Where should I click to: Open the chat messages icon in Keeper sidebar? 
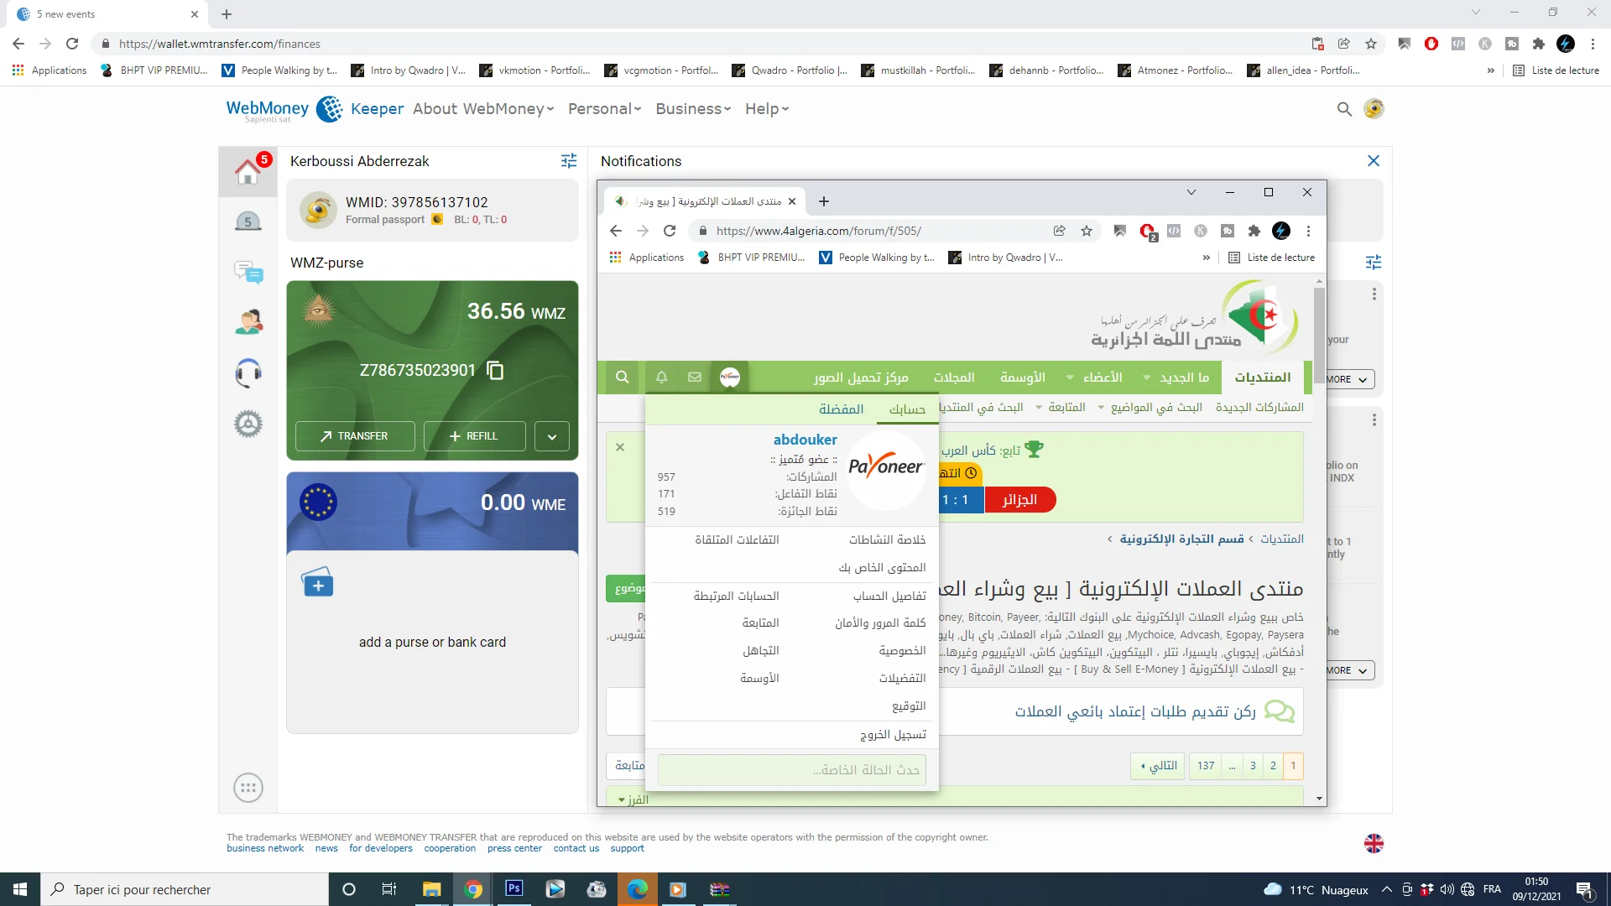[x=248, y=272]
